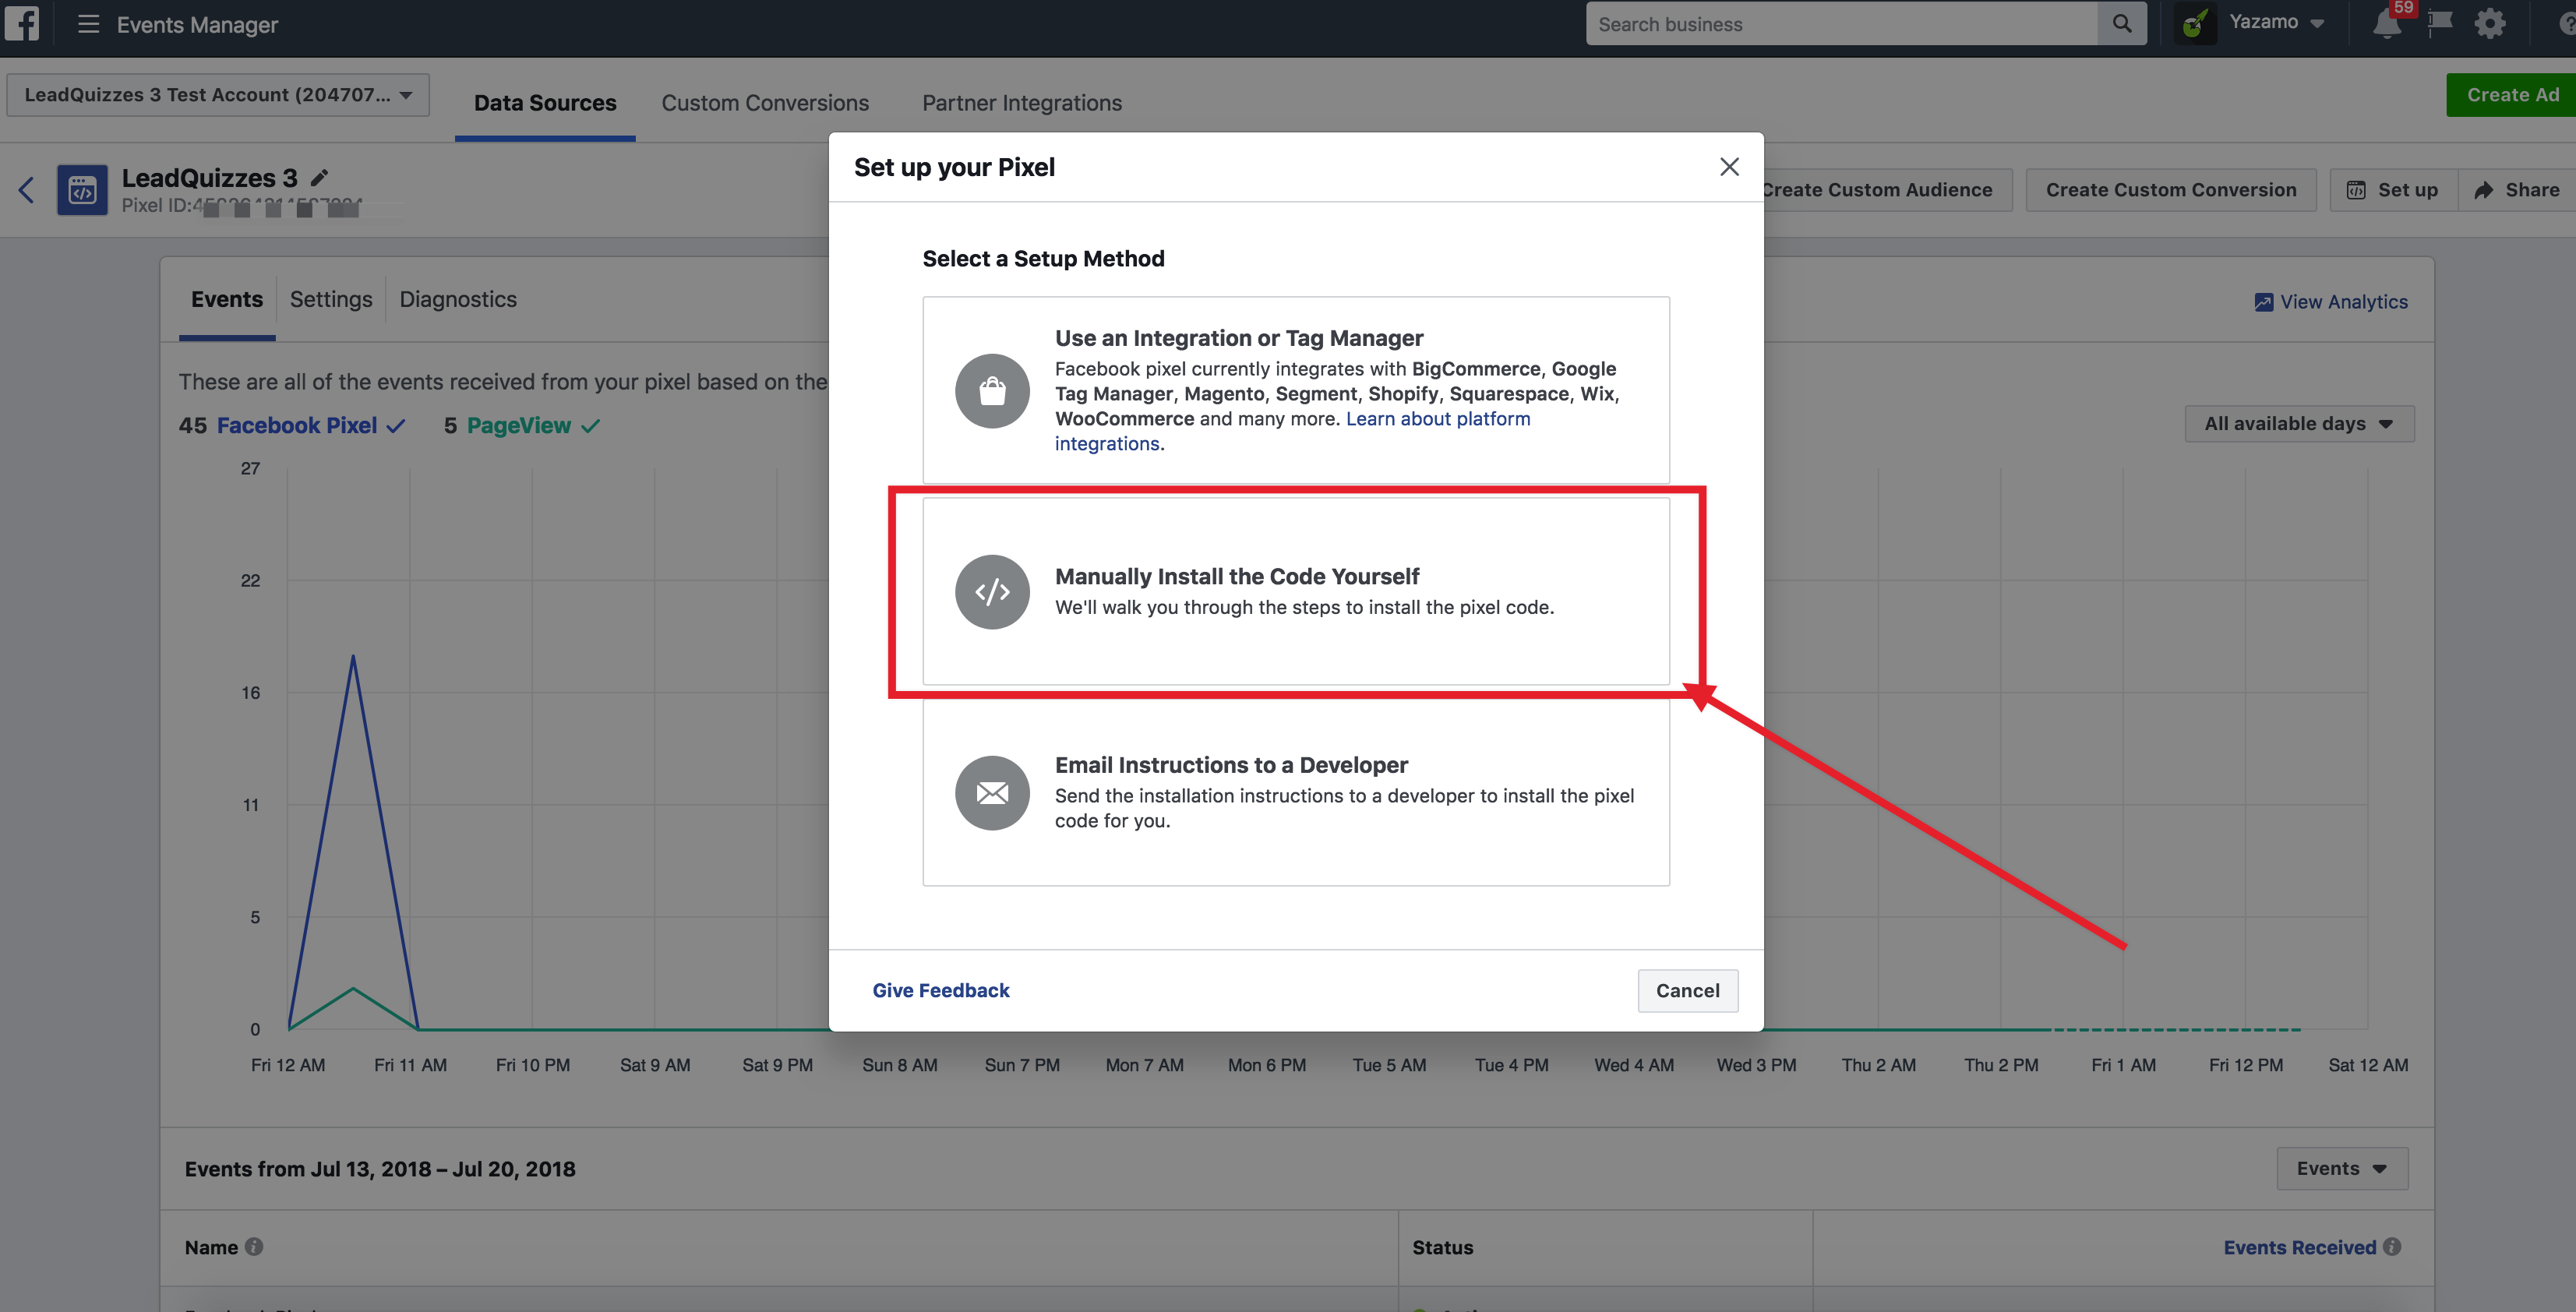Screen dimensions: 2576x1312
Task: Click the pixel code icon beside LeadQuizzes 3
Action: [x=82, y=190]
